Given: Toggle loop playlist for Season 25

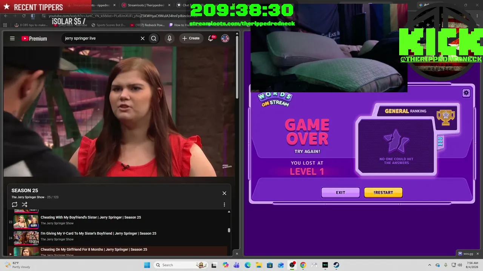Looking at the screenshot, I should click(15, 204).
